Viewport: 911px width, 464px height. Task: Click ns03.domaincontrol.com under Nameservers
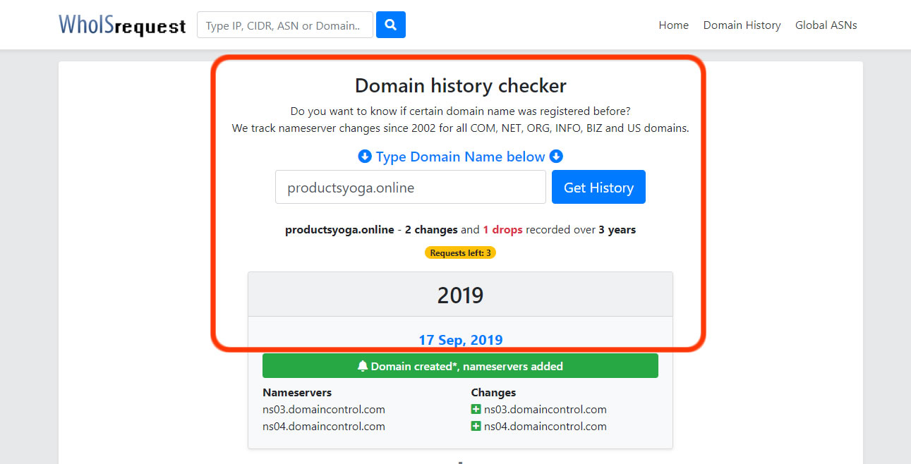(x=324, y=410)
